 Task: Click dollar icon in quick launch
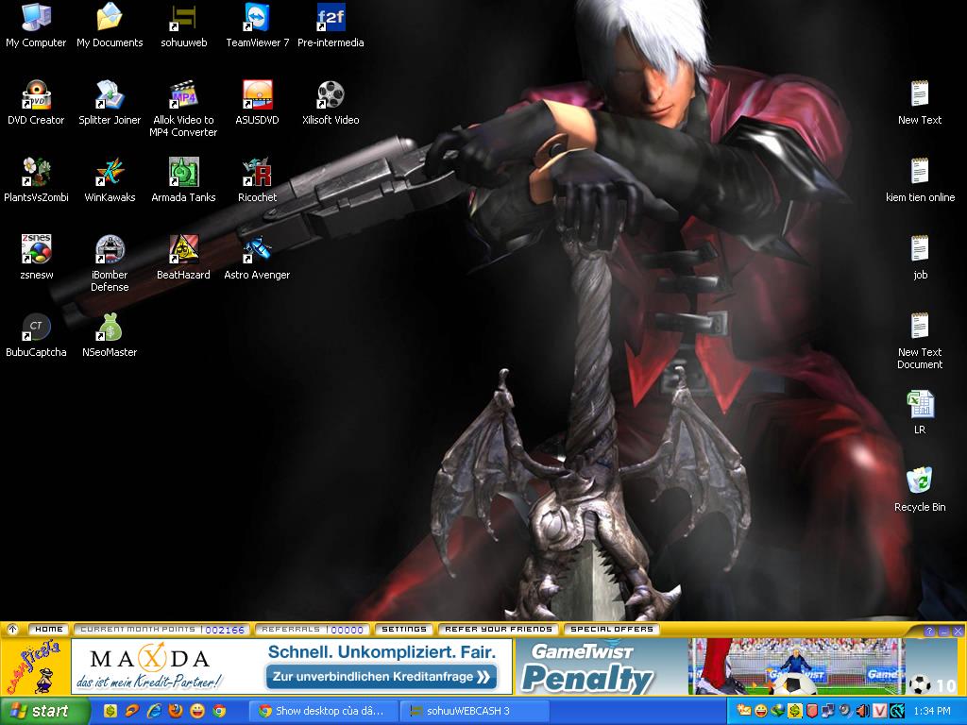tap(110, 711)
